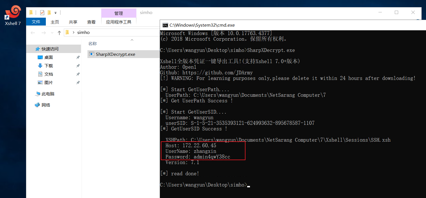Click the 图片 pictures icon
The image size is (426, 198).
pos(40,82)
